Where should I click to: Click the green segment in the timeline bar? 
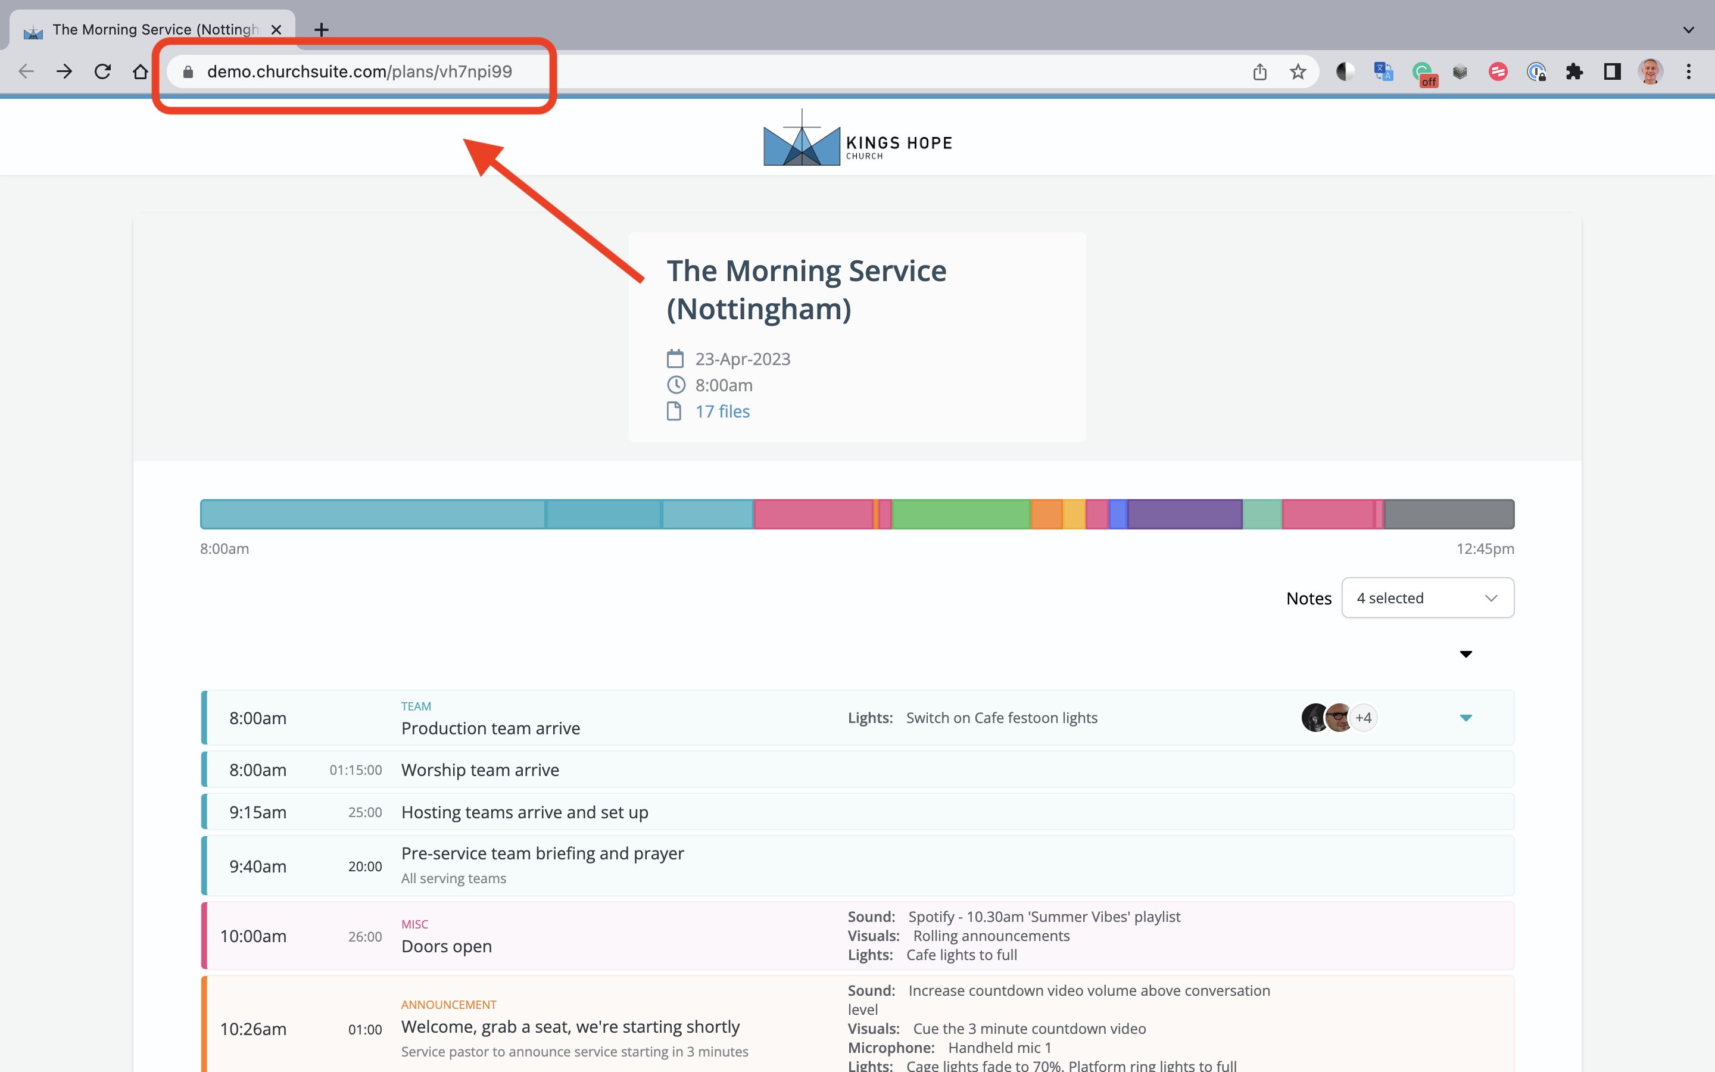point(961,514)
